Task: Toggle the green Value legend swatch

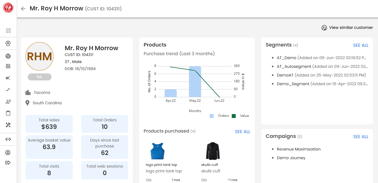Action: pyautogui.click(x=234, y=116)
